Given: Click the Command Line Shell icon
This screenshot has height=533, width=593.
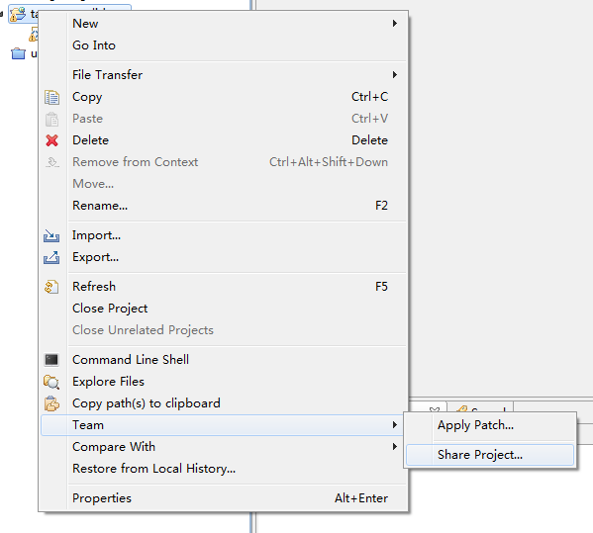Looking at the screenshot, I should [51, 360].
